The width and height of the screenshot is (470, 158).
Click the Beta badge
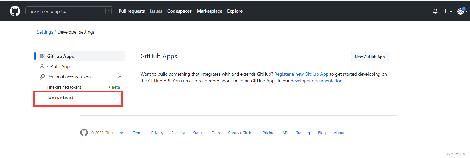[x=116, y=87]
